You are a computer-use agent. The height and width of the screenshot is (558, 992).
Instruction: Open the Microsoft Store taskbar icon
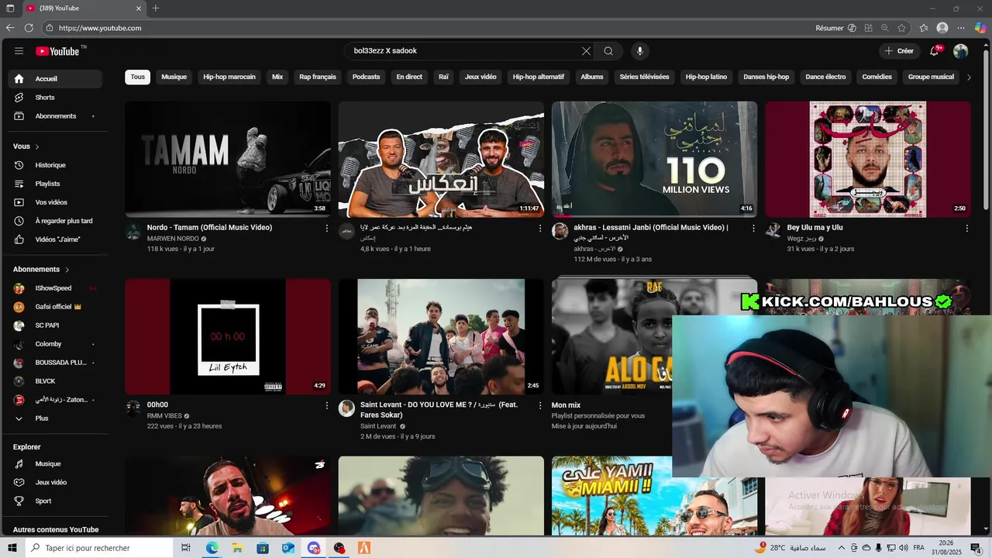[263, 548]
